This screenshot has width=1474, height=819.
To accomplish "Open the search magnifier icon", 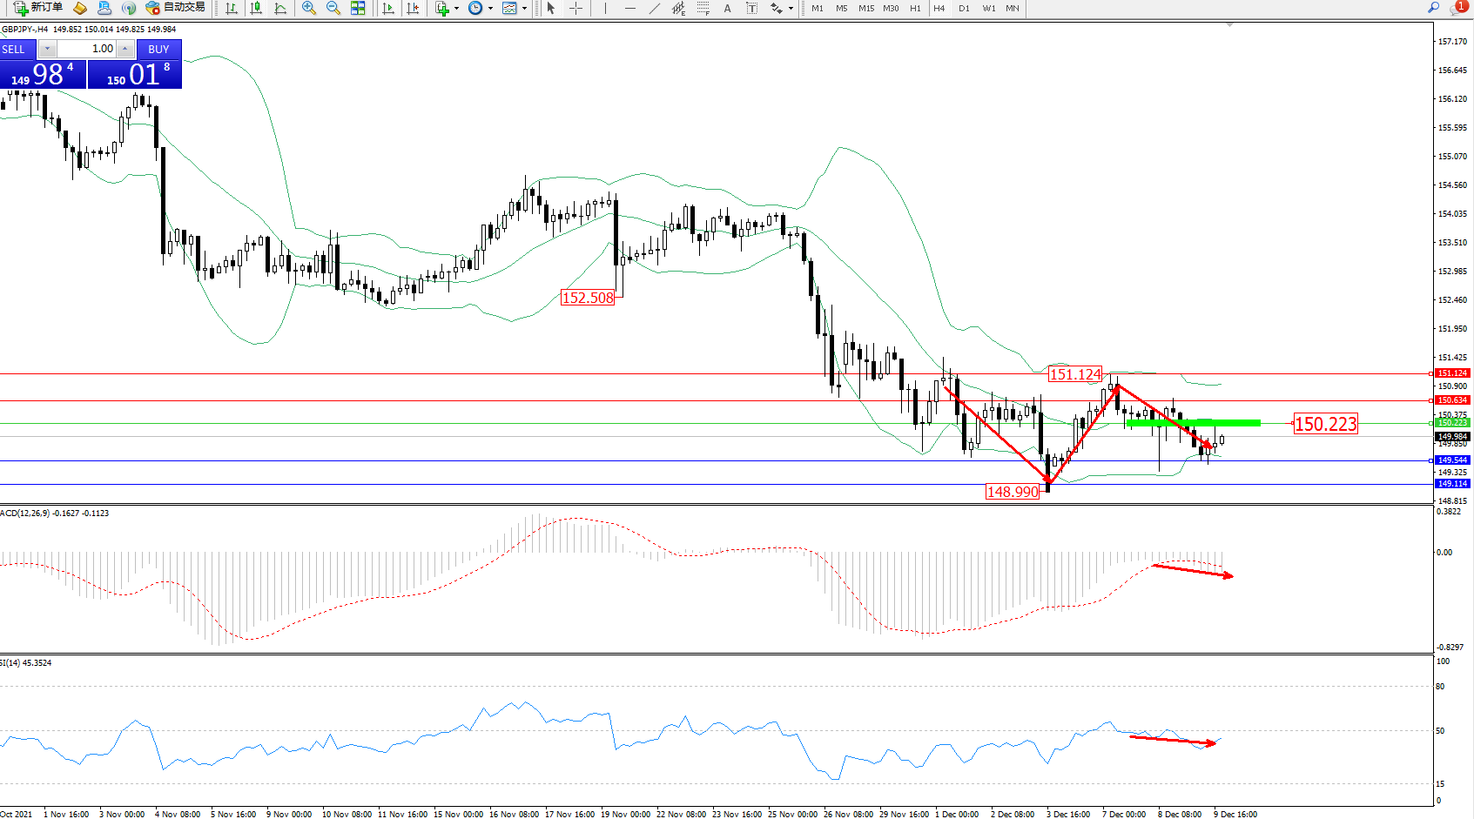I will coord(1433,8).
